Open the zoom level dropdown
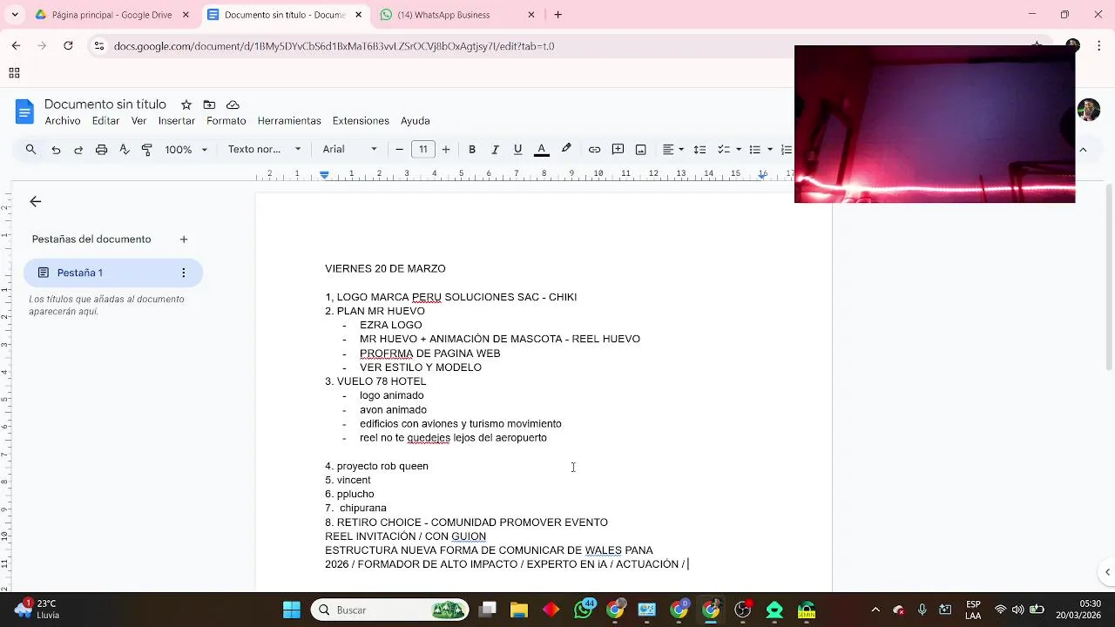 186,150
